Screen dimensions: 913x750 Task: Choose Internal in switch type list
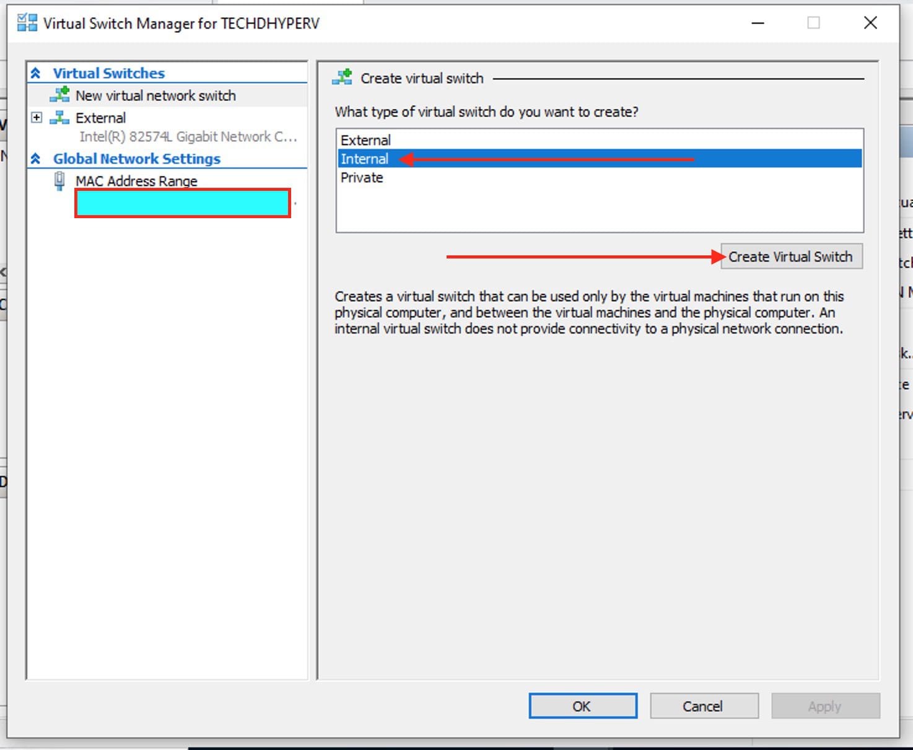[x=364, y=159]
